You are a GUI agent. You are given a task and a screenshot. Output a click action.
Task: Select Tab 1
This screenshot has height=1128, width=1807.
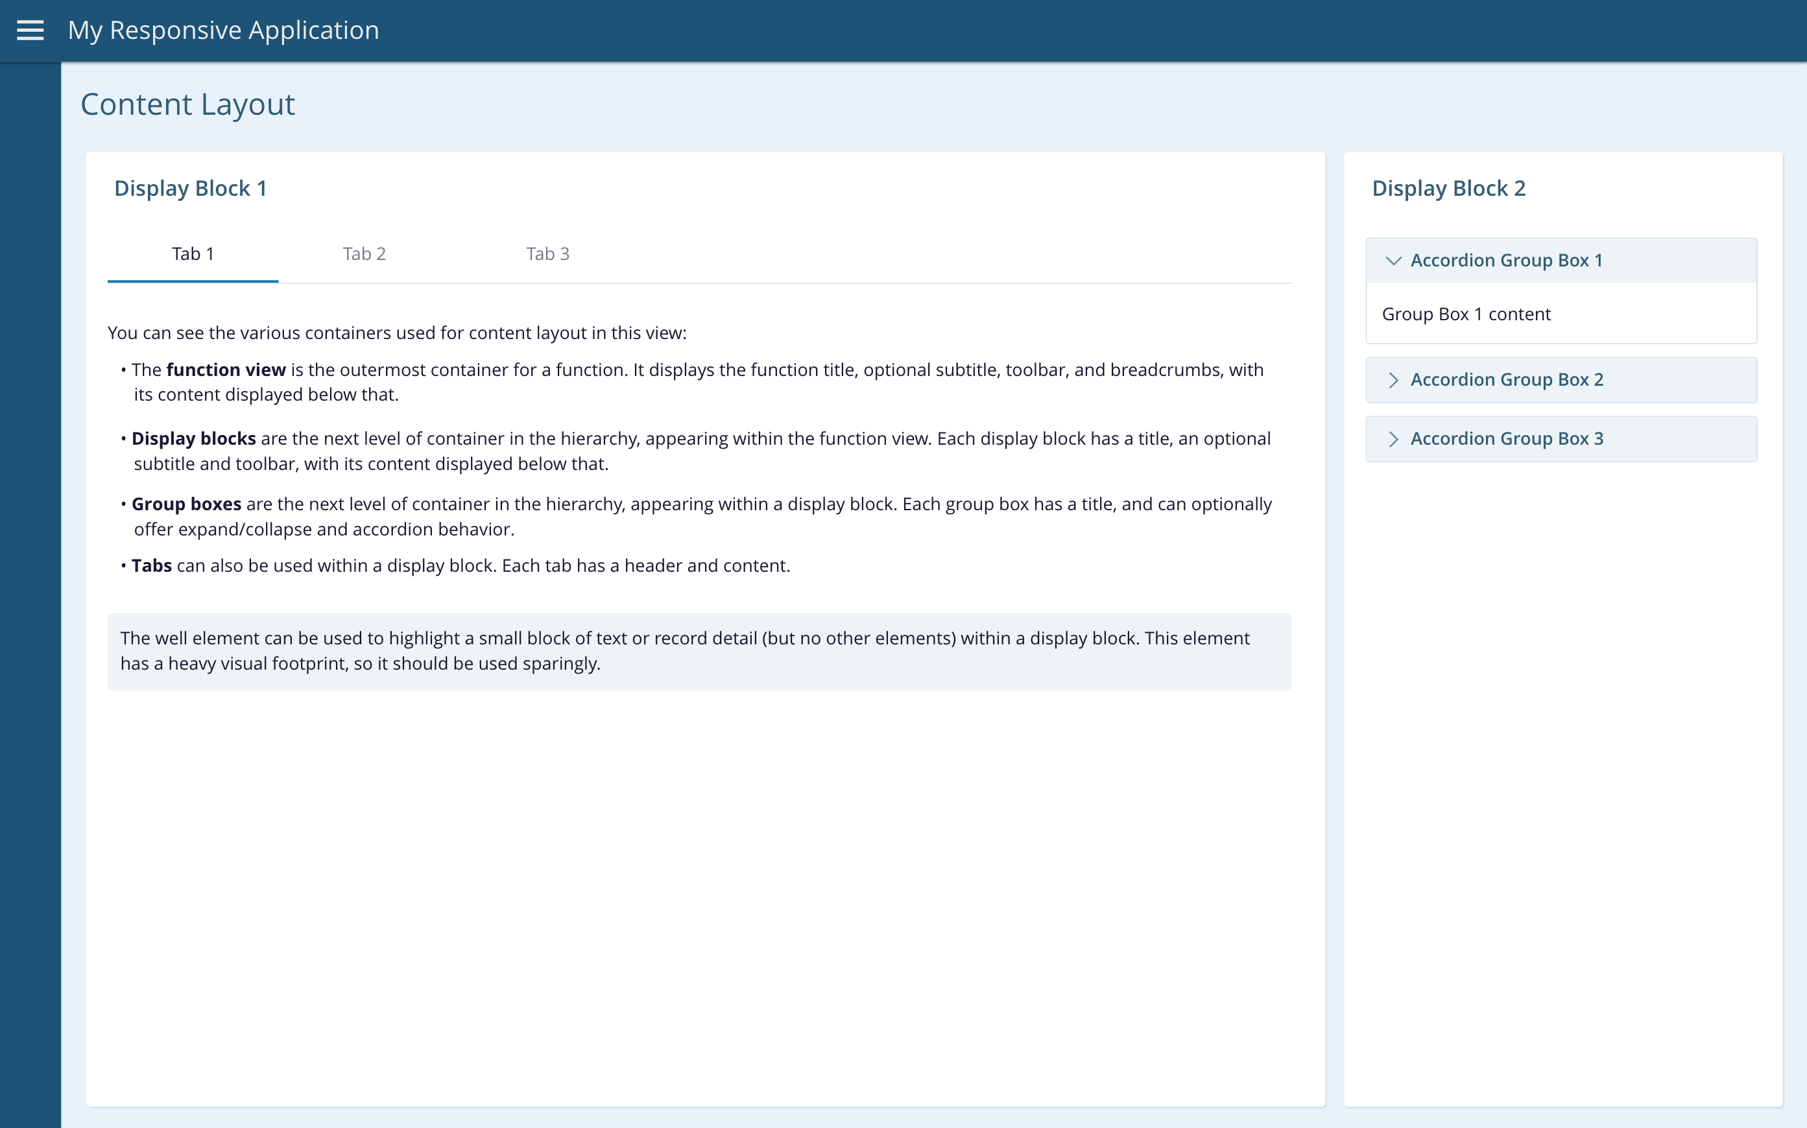pyautogui.click(x=193, y=253)
